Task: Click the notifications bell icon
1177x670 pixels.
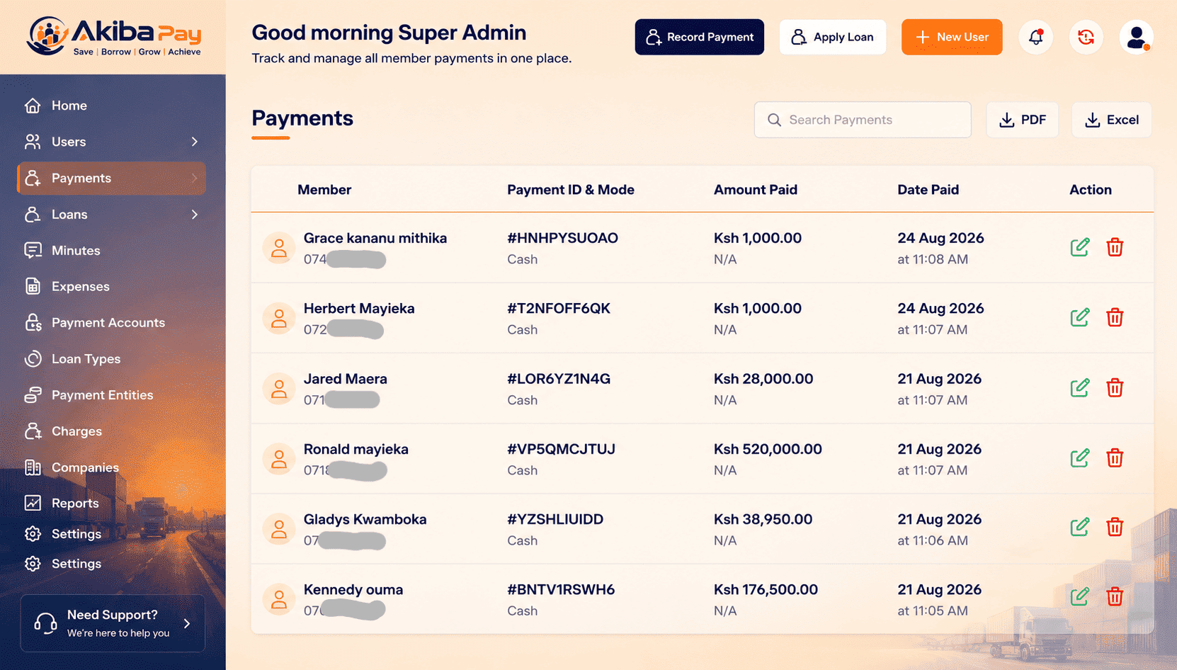Action: click(x=1035, y=37)
